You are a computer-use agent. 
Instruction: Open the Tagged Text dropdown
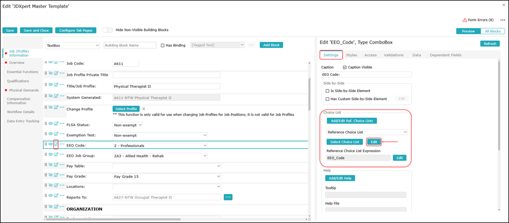click(218, 45)
